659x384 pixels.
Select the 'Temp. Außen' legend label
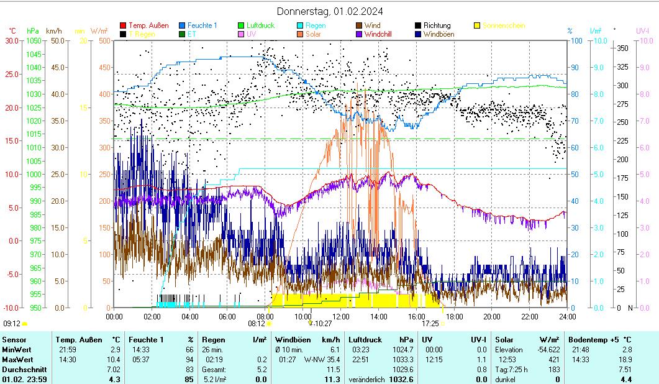(x=149, y=25)
